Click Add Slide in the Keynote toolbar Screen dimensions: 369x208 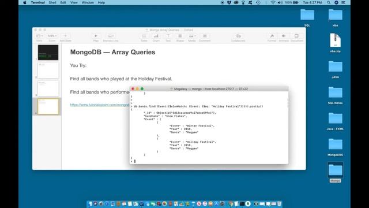(65, 36)
